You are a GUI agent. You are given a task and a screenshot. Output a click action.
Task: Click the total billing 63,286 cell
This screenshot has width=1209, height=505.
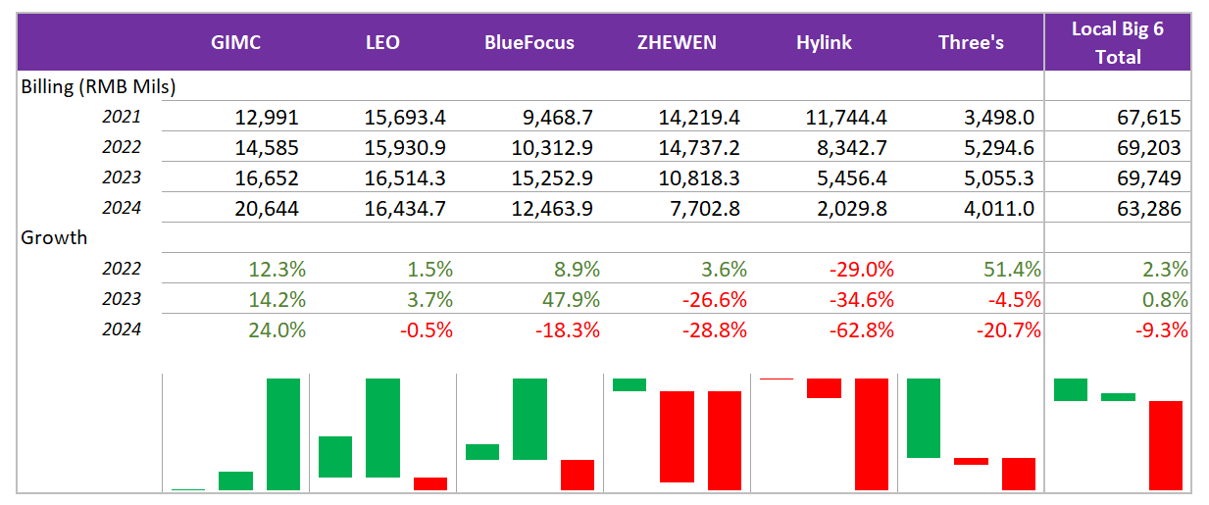(x=1153, y=208)
